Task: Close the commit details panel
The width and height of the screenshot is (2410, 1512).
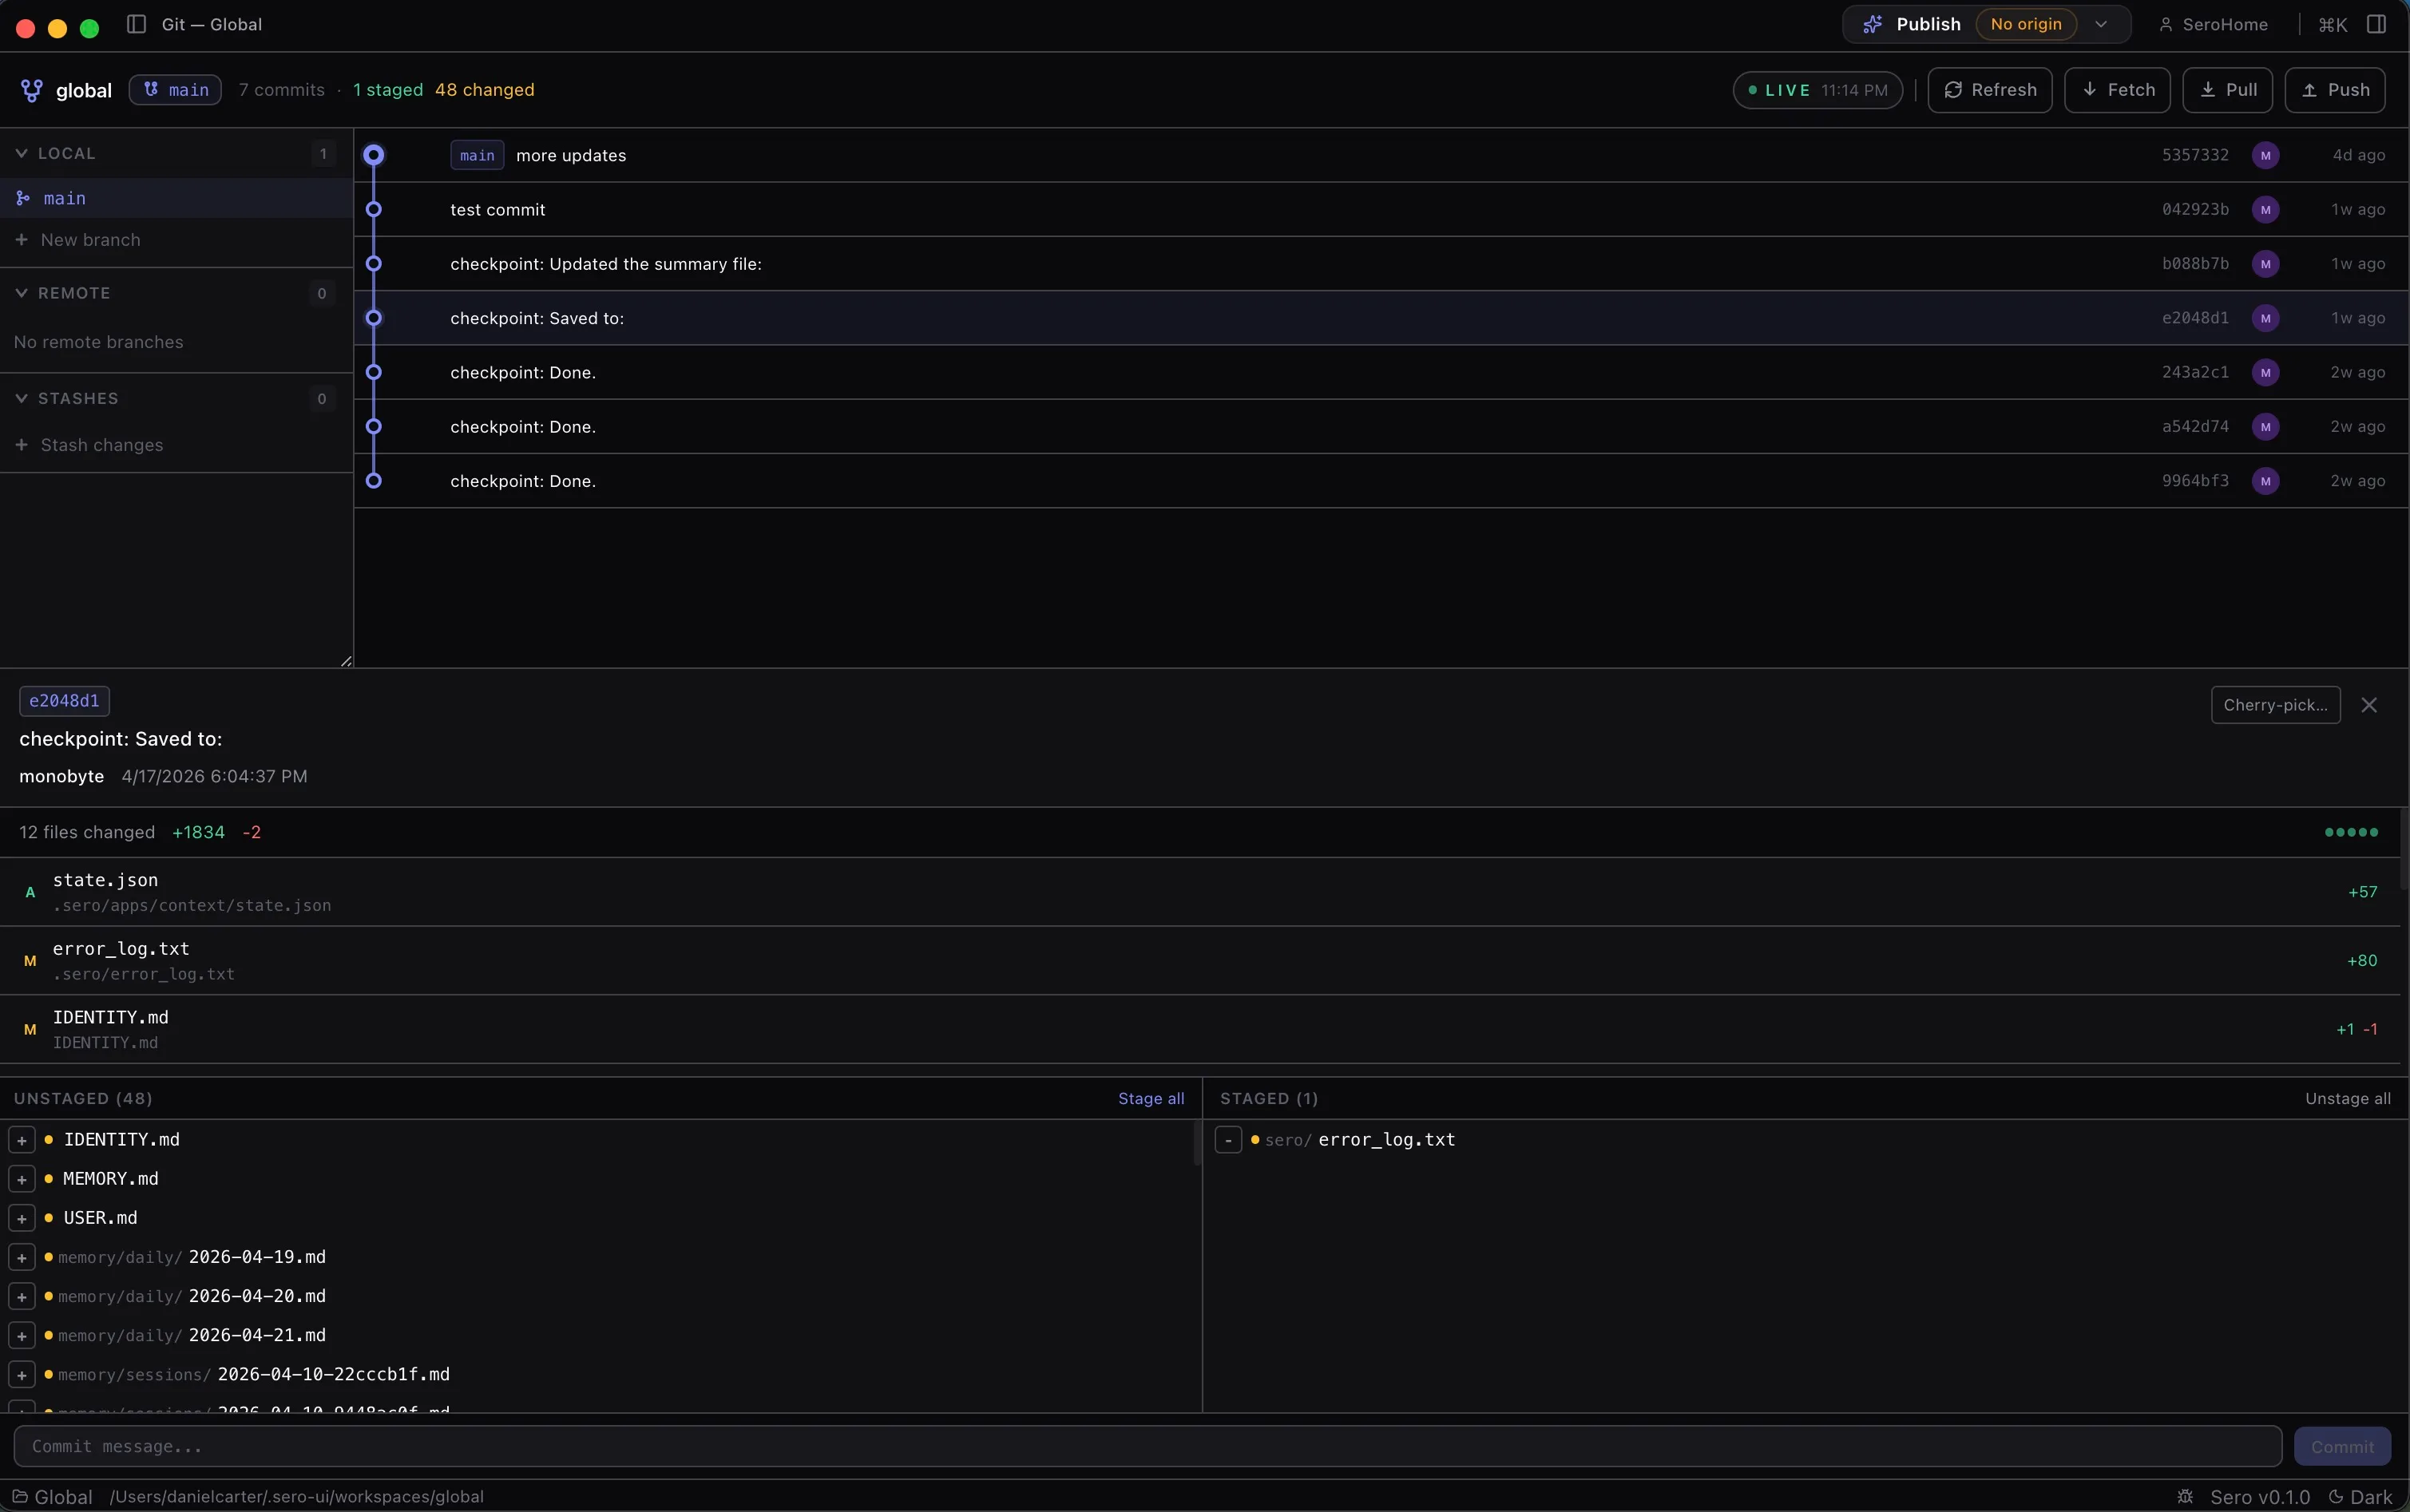Action: (2368, 705)
